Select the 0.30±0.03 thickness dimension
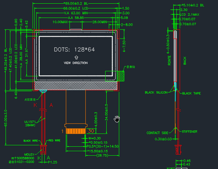Viewport: 218px width, 169px height. (x=163, y=139)
